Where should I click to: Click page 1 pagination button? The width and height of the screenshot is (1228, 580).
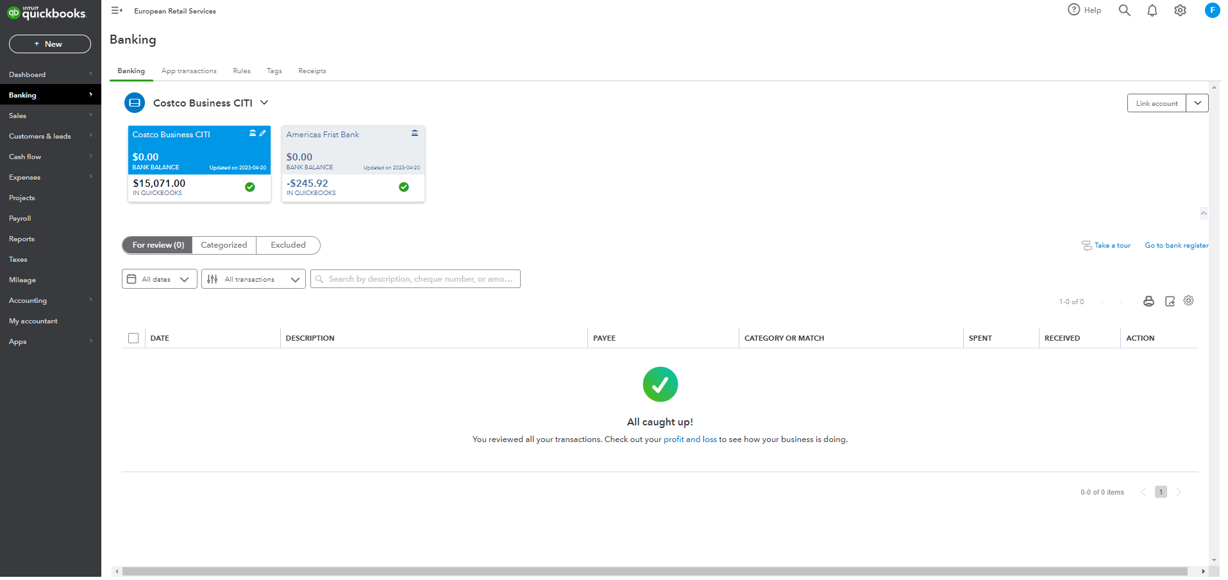coord(1161,492)
